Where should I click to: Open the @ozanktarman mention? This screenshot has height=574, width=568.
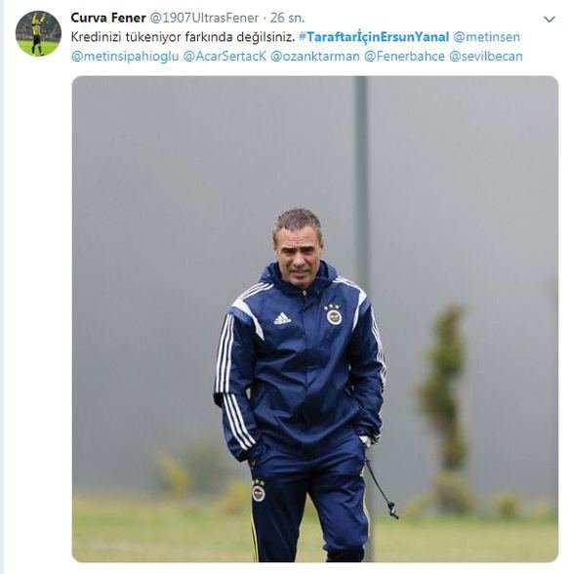[314, 56]
